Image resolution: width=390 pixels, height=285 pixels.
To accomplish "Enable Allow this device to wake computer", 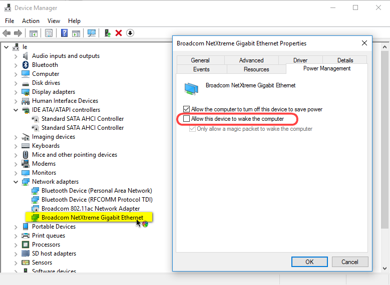I will tap(187, 119).
